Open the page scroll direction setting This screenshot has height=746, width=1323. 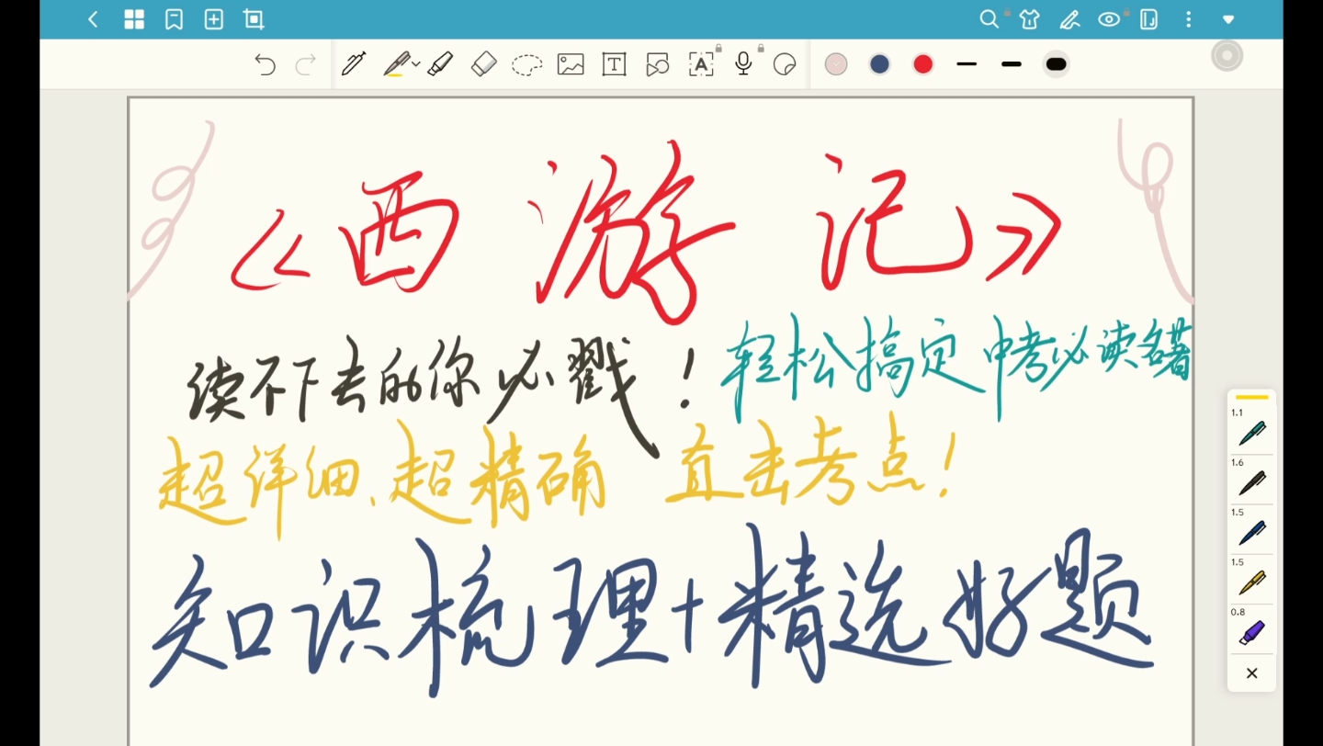(x=1148, y=19)
